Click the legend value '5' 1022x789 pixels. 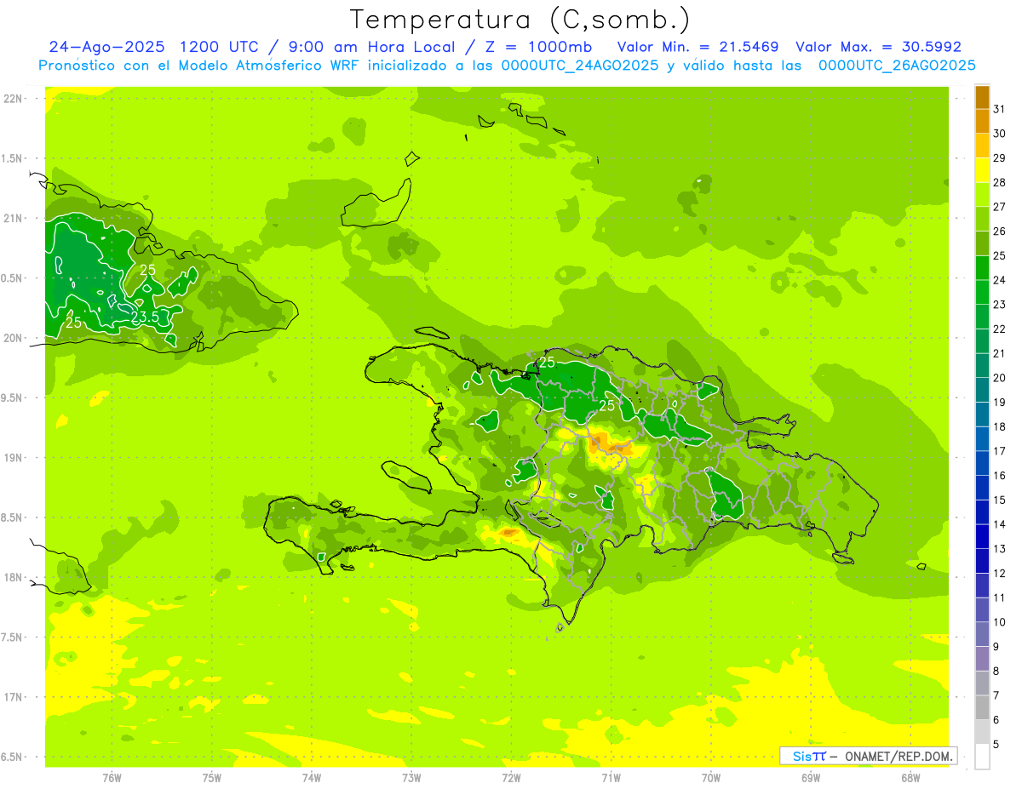point(996,744)
